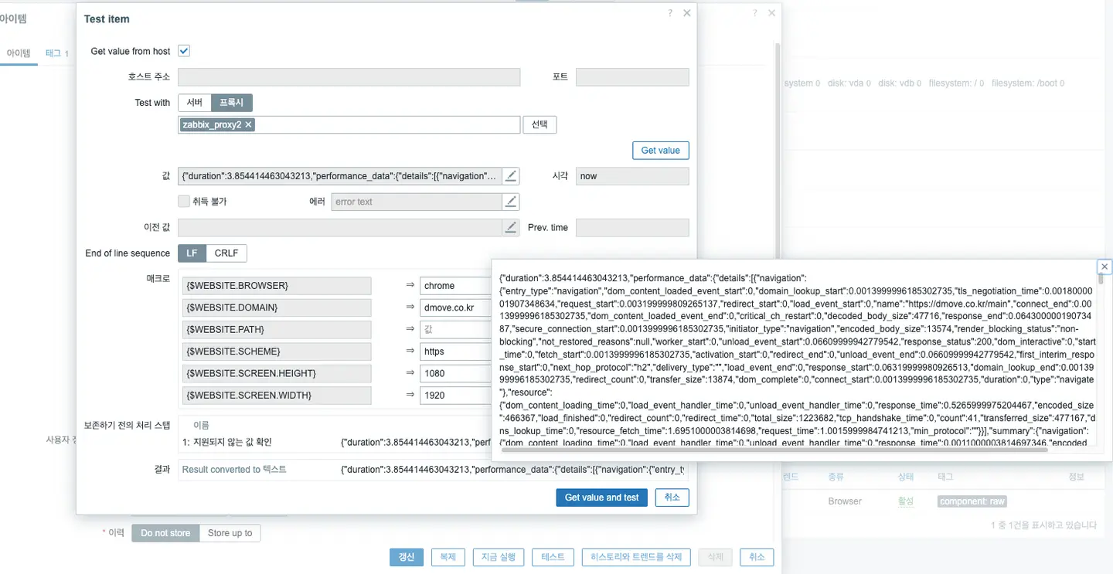Open the multiline editor icon for the 에러 field
The image size is (1113, 574).
coord(510,202)
